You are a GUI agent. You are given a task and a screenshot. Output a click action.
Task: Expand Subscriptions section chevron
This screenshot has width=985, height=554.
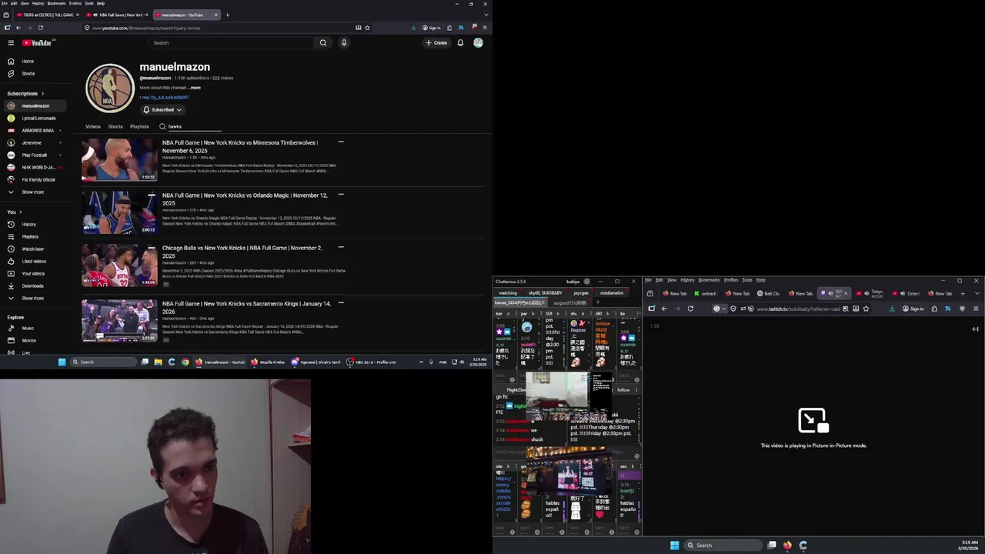42,94
